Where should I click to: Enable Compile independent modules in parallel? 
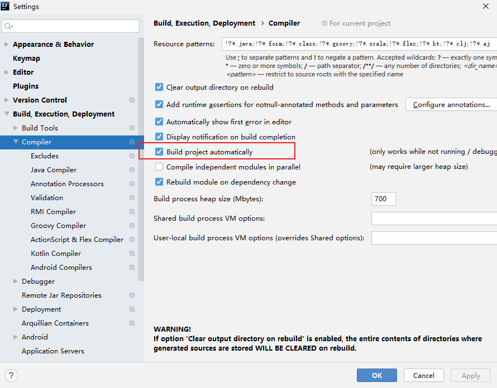[x=160, y=167]
